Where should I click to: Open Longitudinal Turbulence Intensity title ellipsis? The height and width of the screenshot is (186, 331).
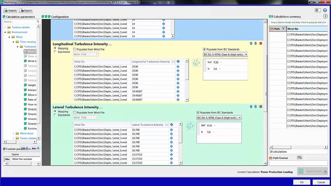coord(110,44)
